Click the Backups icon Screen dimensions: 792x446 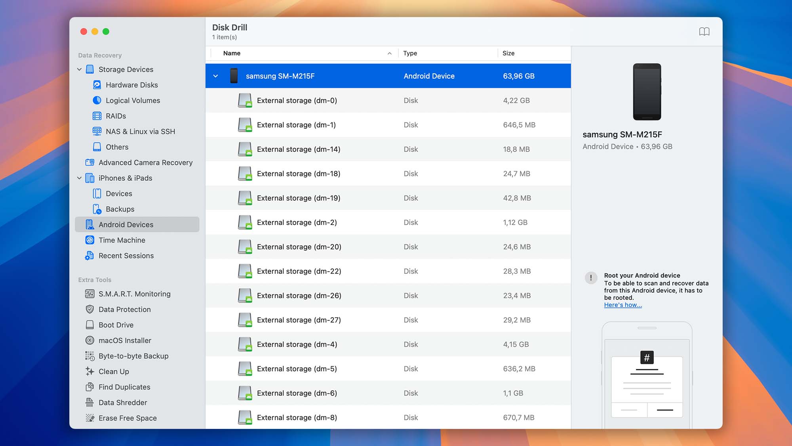[97, 209]
